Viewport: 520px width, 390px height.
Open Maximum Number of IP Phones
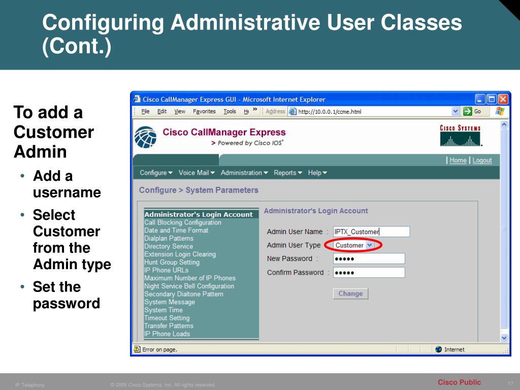(x=190, y=278)
